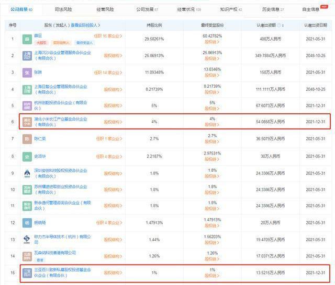Select the 13.5215万人民币 capital cell
The image size is (335, 285).
coord(270,272)
